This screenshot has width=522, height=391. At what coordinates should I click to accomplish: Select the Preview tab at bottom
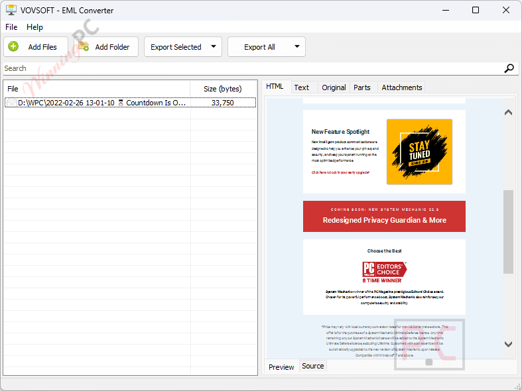click(281, 367)
